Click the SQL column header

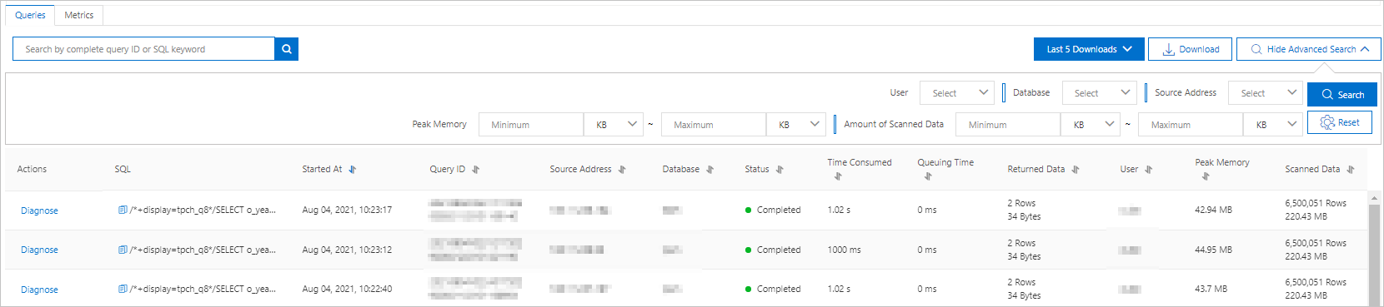123,169
